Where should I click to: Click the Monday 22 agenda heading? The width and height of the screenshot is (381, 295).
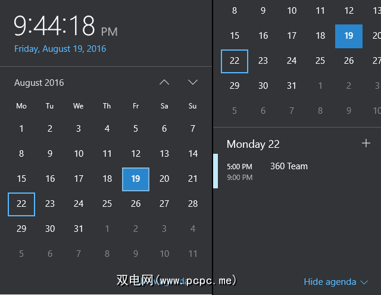pyautogui.click(x=253, y=144)
